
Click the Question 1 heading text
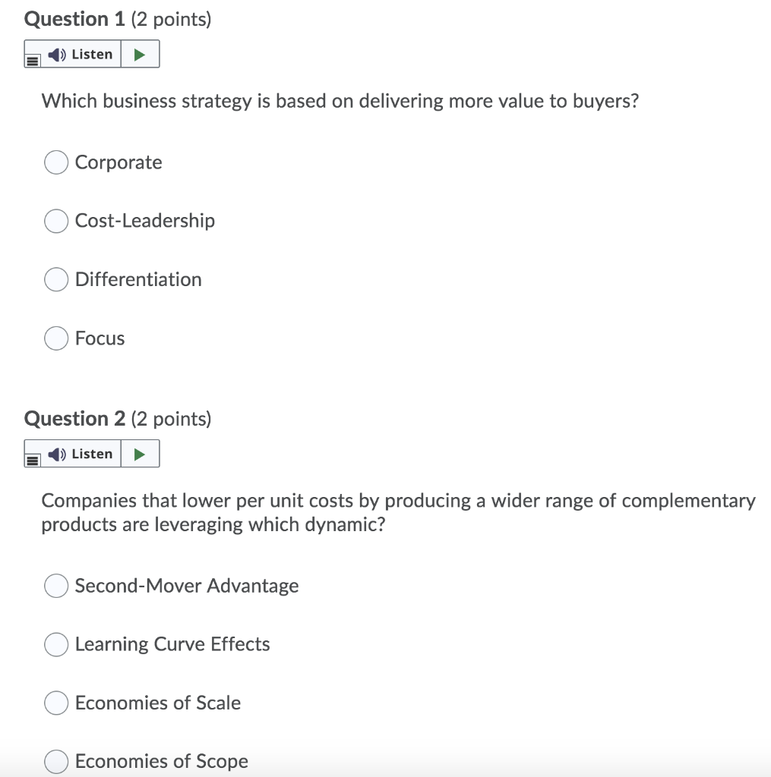click(74, 18)
